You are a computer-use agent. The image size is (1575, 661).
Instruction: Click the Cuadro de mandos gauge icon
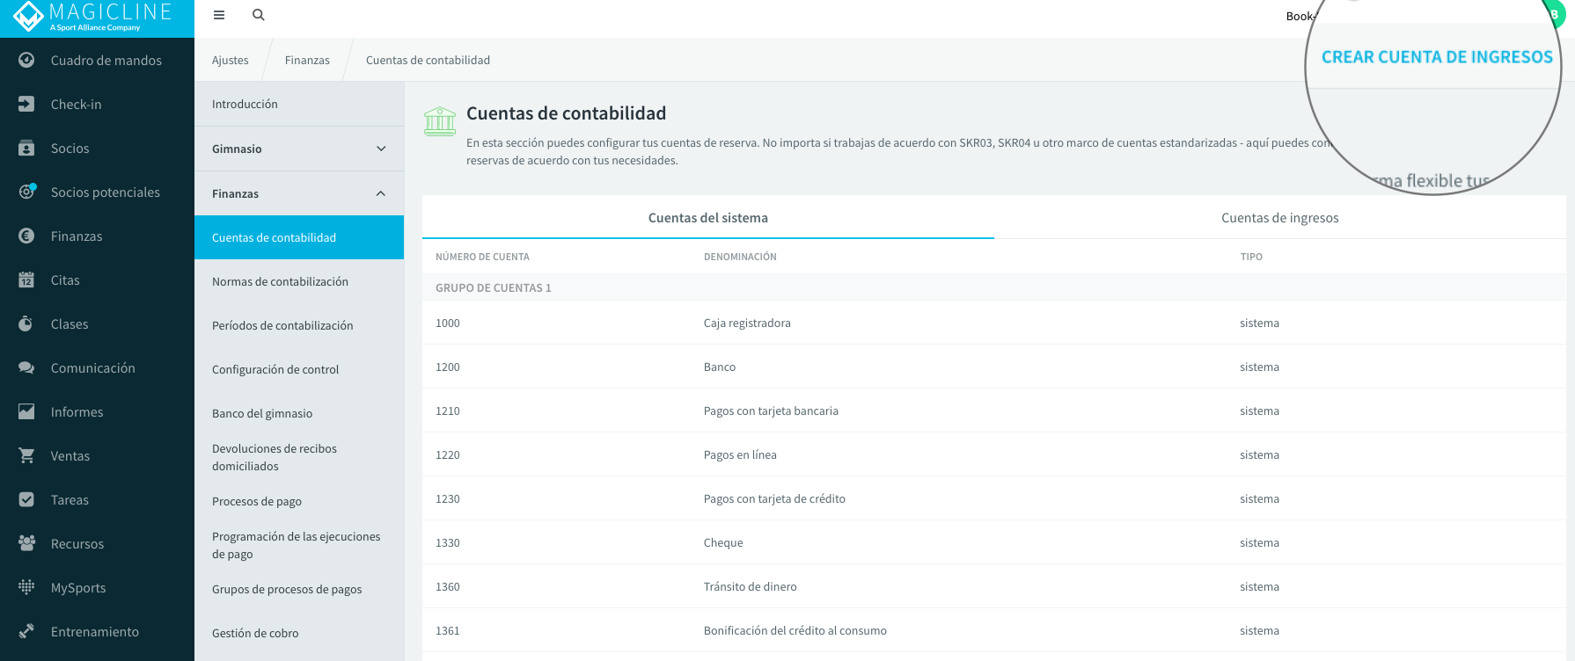[x=26, y=60]
